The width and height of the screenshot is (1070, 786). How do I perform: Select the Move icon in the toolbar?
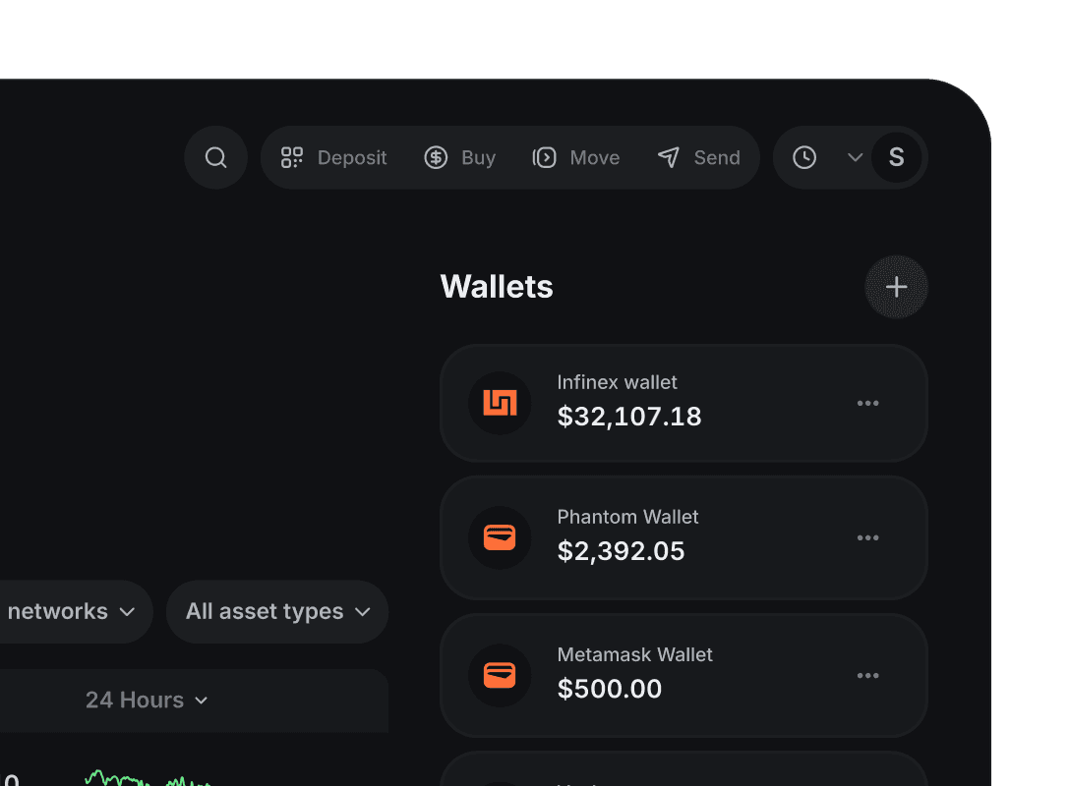click(x=543, y=157)
